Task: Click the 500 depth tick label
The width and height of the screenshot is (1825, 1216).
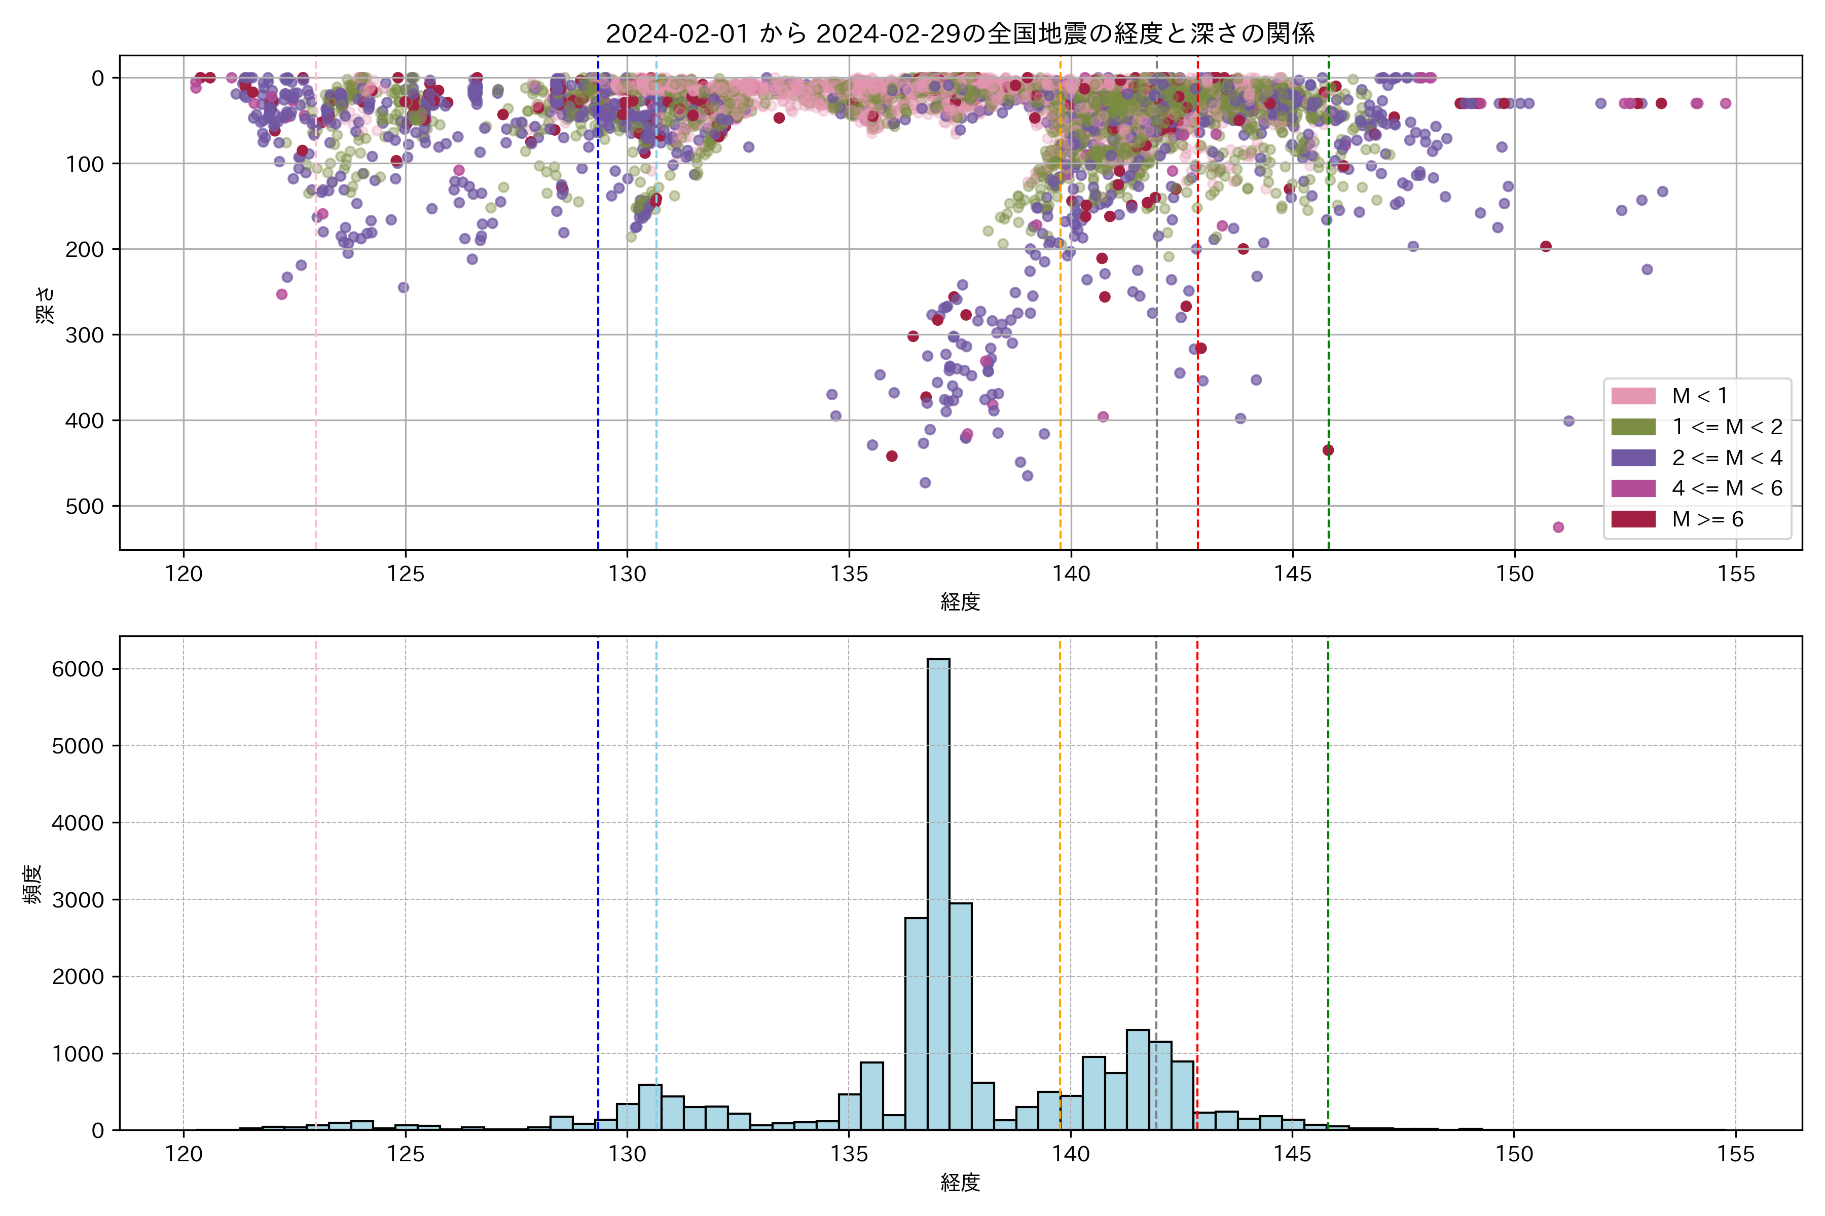Action: click(x=85, y=506)
